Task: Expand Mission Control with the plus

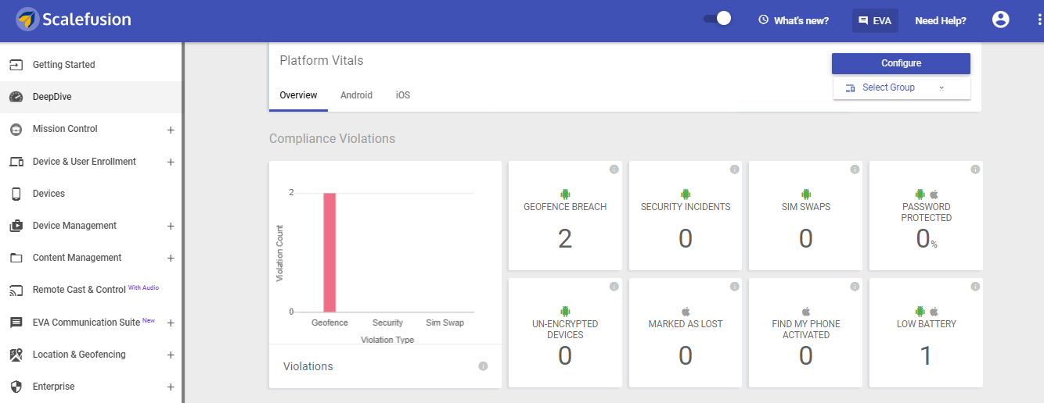Action: coord(171,130)
